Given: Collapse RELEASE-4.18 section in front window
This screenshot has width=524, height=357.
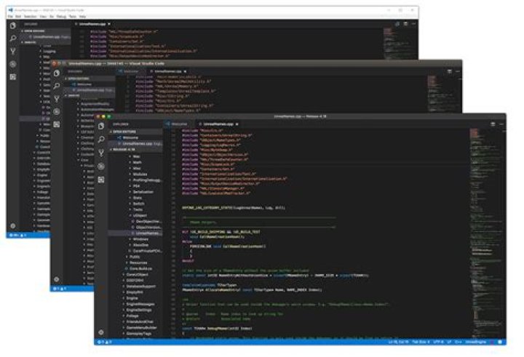Looking at the screenshot, I should point(135,149).
